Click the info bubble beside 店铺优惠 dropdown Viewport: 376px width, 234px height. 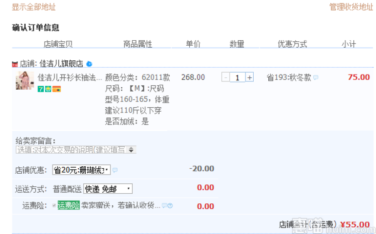115,170
